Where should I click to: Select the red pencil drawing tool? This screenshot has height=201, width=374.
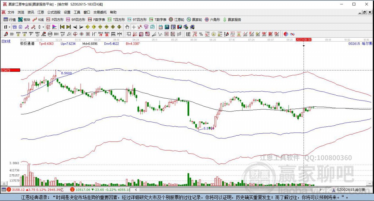6,34
